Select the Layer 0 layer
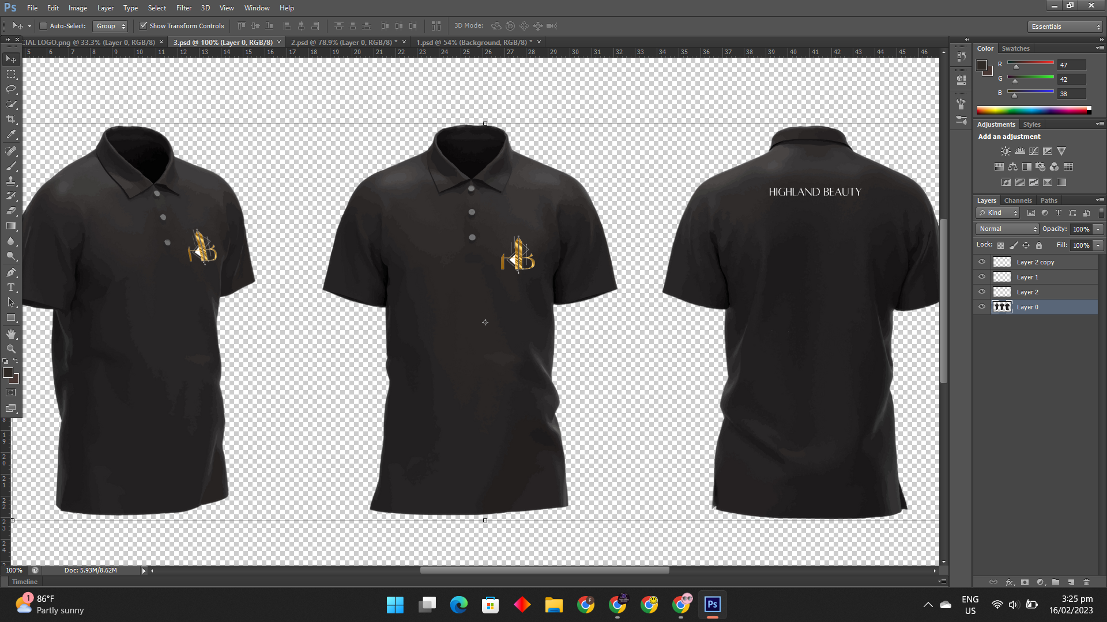This screenshot has height=622, width=1107. point(1027,307)
